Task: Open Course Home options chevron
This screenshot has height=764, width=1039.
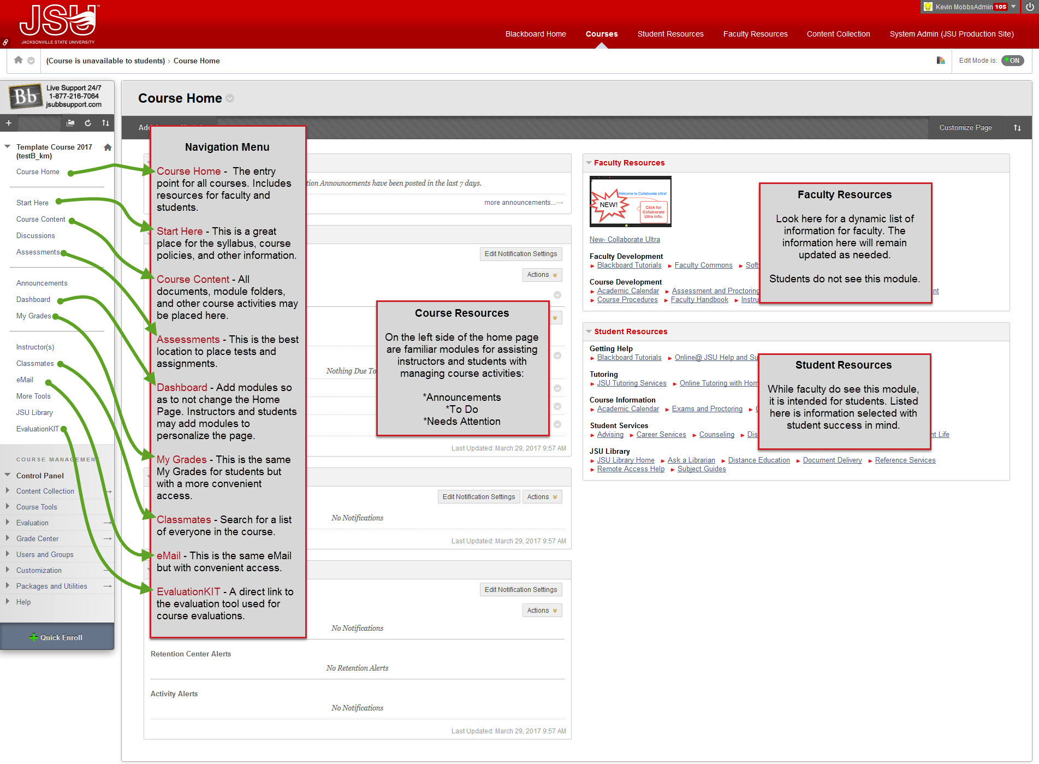Action: click(x=230, y=98)
